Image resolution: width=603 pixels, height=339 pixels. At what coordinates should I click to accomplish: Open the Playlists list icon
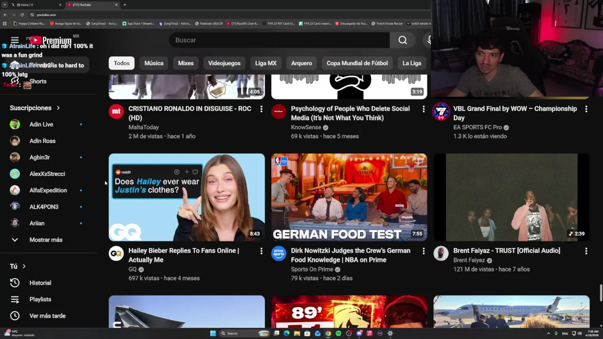(x=15, y=299)
